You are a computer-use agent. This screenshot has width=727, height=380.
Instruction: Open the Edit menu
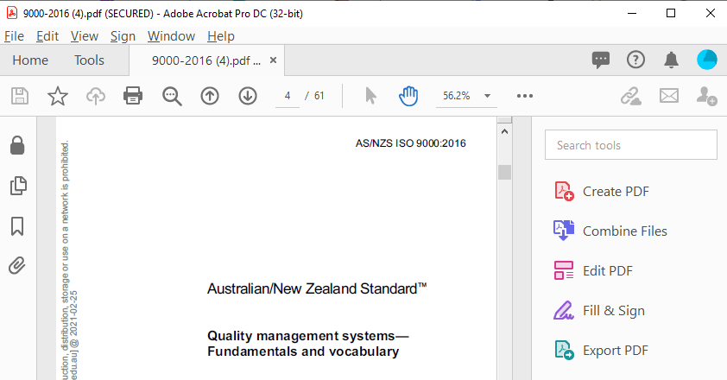(47, 36)
